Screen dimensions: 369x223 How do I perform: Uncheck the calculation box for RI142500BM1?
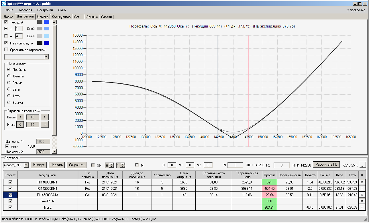pyautogui.click(x=11, y=188)
